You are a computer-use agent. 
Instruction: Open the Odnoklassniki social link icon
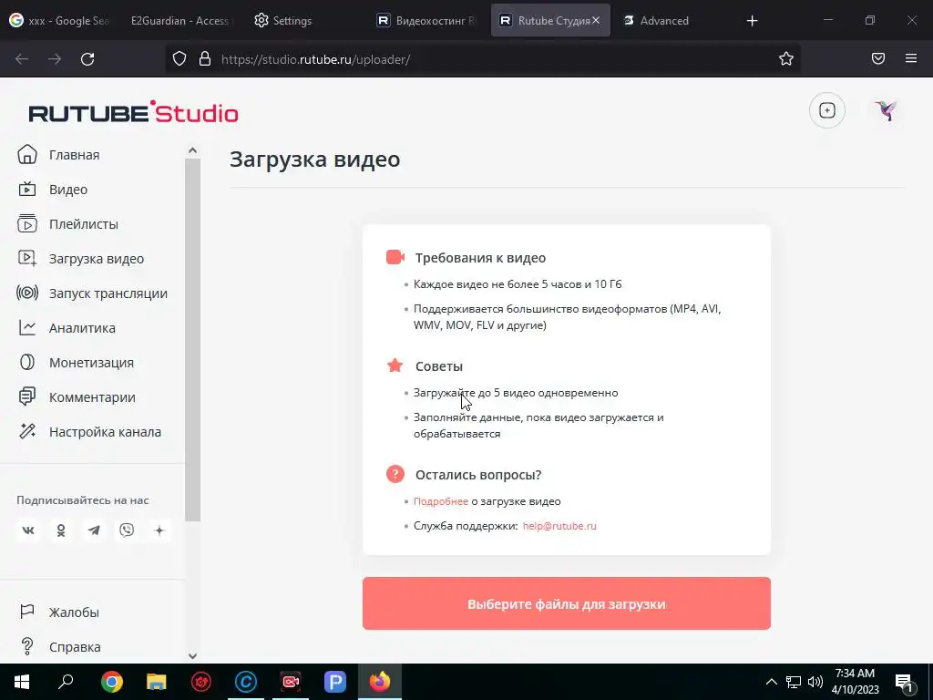(x=61, y=530)
